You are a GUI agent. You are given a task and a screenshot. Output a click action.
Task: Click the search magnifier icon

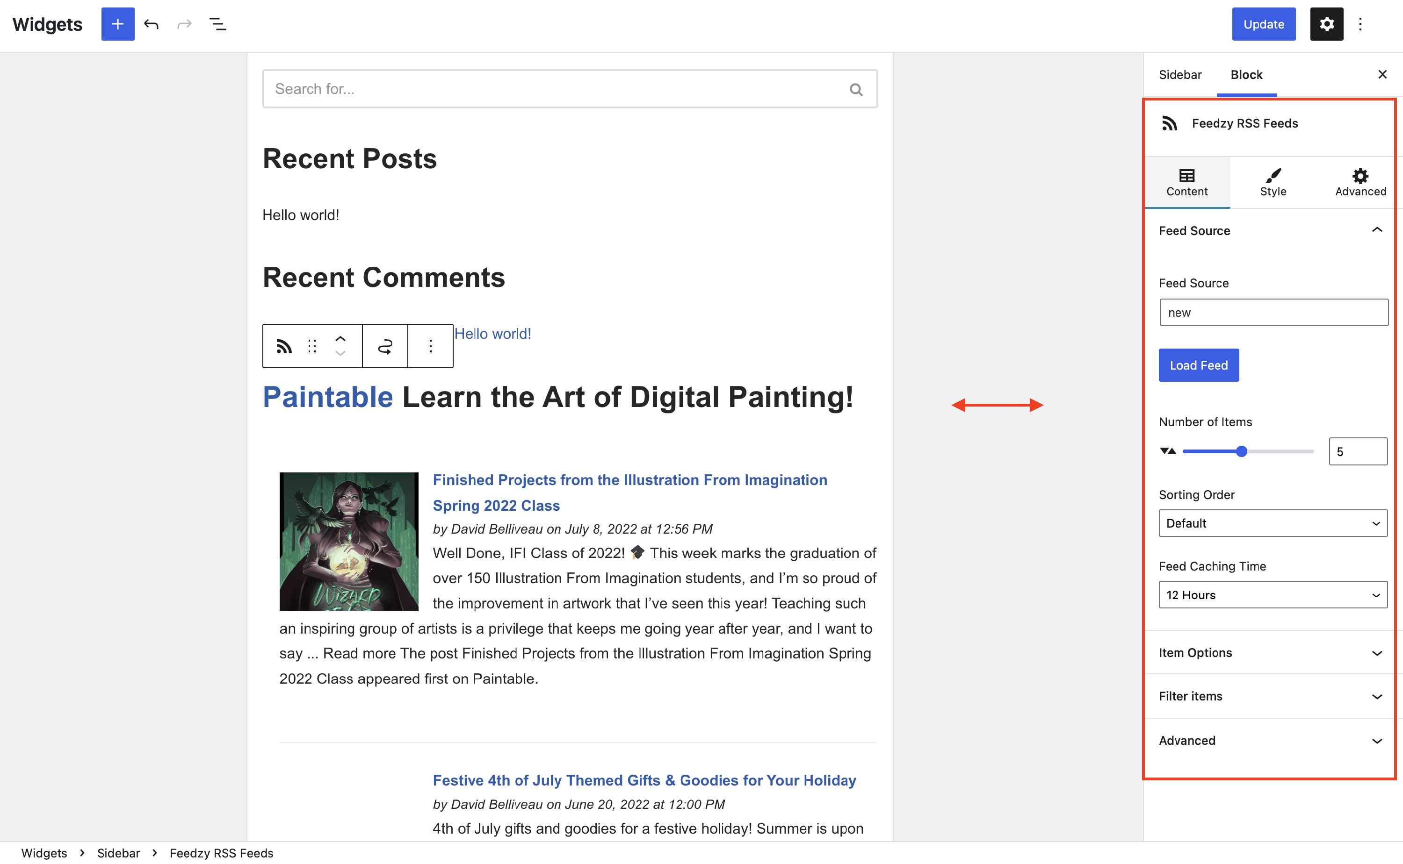pyautogui.click(x=856, y=89)
